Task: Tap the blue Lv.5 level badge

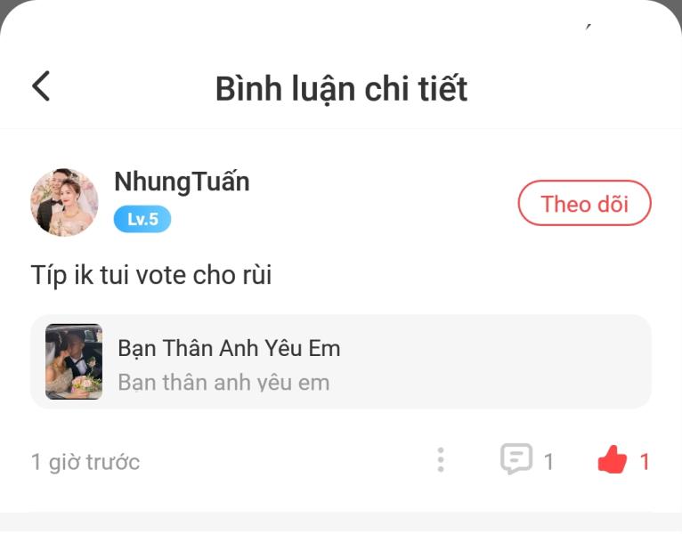Action: [x=142, y=219]
